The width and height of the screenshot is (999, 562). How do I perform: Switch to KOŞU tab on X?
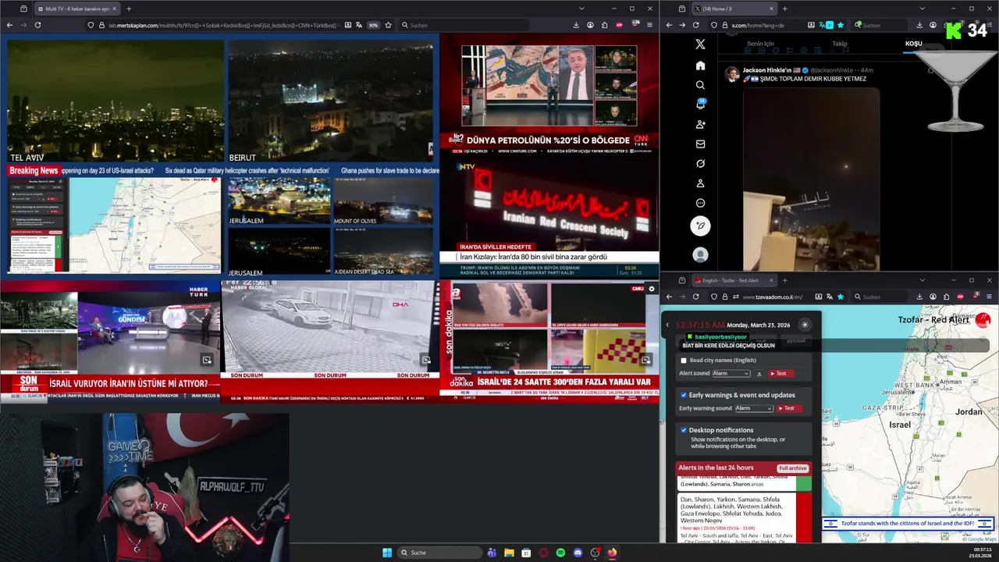pyautogui.click(x=913, y=44)
